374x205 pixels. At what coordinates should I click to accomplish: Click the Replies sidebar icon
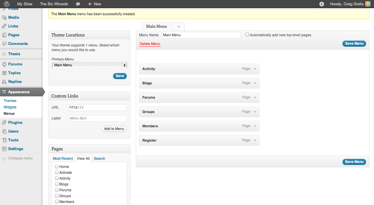click(x=4, y=82)
